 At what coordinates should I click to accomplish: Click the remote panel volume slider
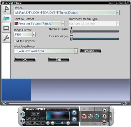(x=60, y=123)
